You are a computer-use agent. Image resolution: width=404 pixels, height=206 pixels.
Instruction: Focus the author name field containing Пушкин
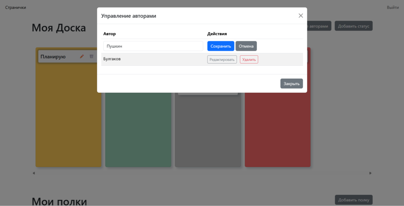tap(153, 46)
